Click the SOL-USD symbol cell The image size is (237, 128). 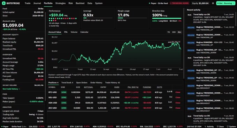coord(52,98)
